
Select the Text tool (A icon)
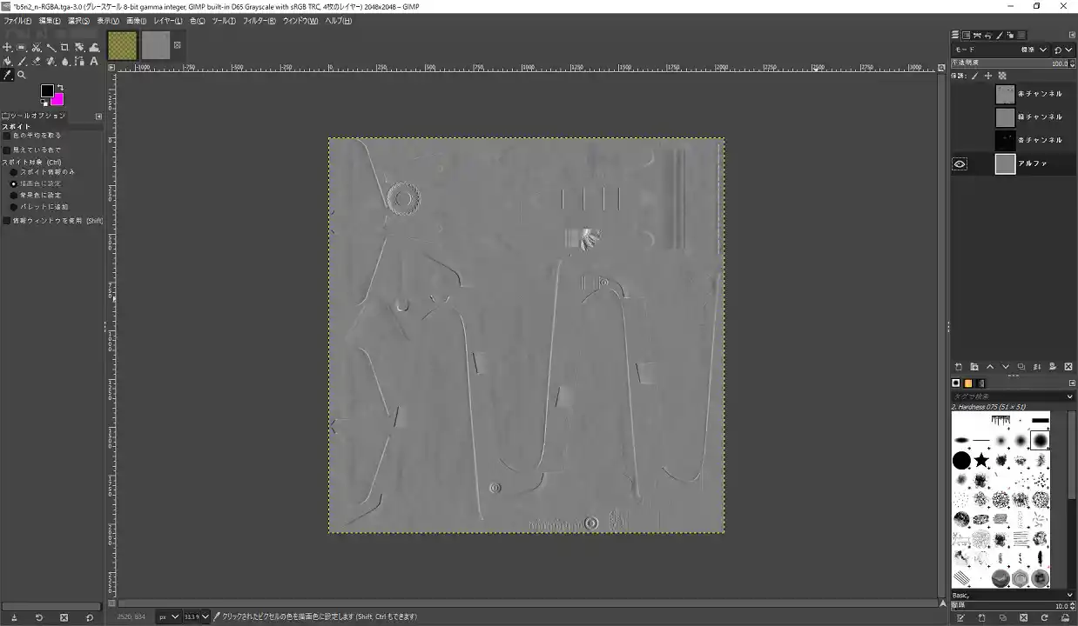pos(93,62)
